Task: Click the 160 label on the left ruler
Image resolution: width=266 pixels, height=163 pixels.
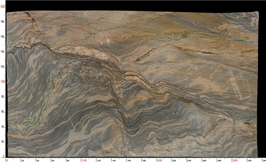Action: (x=3, y=36)
